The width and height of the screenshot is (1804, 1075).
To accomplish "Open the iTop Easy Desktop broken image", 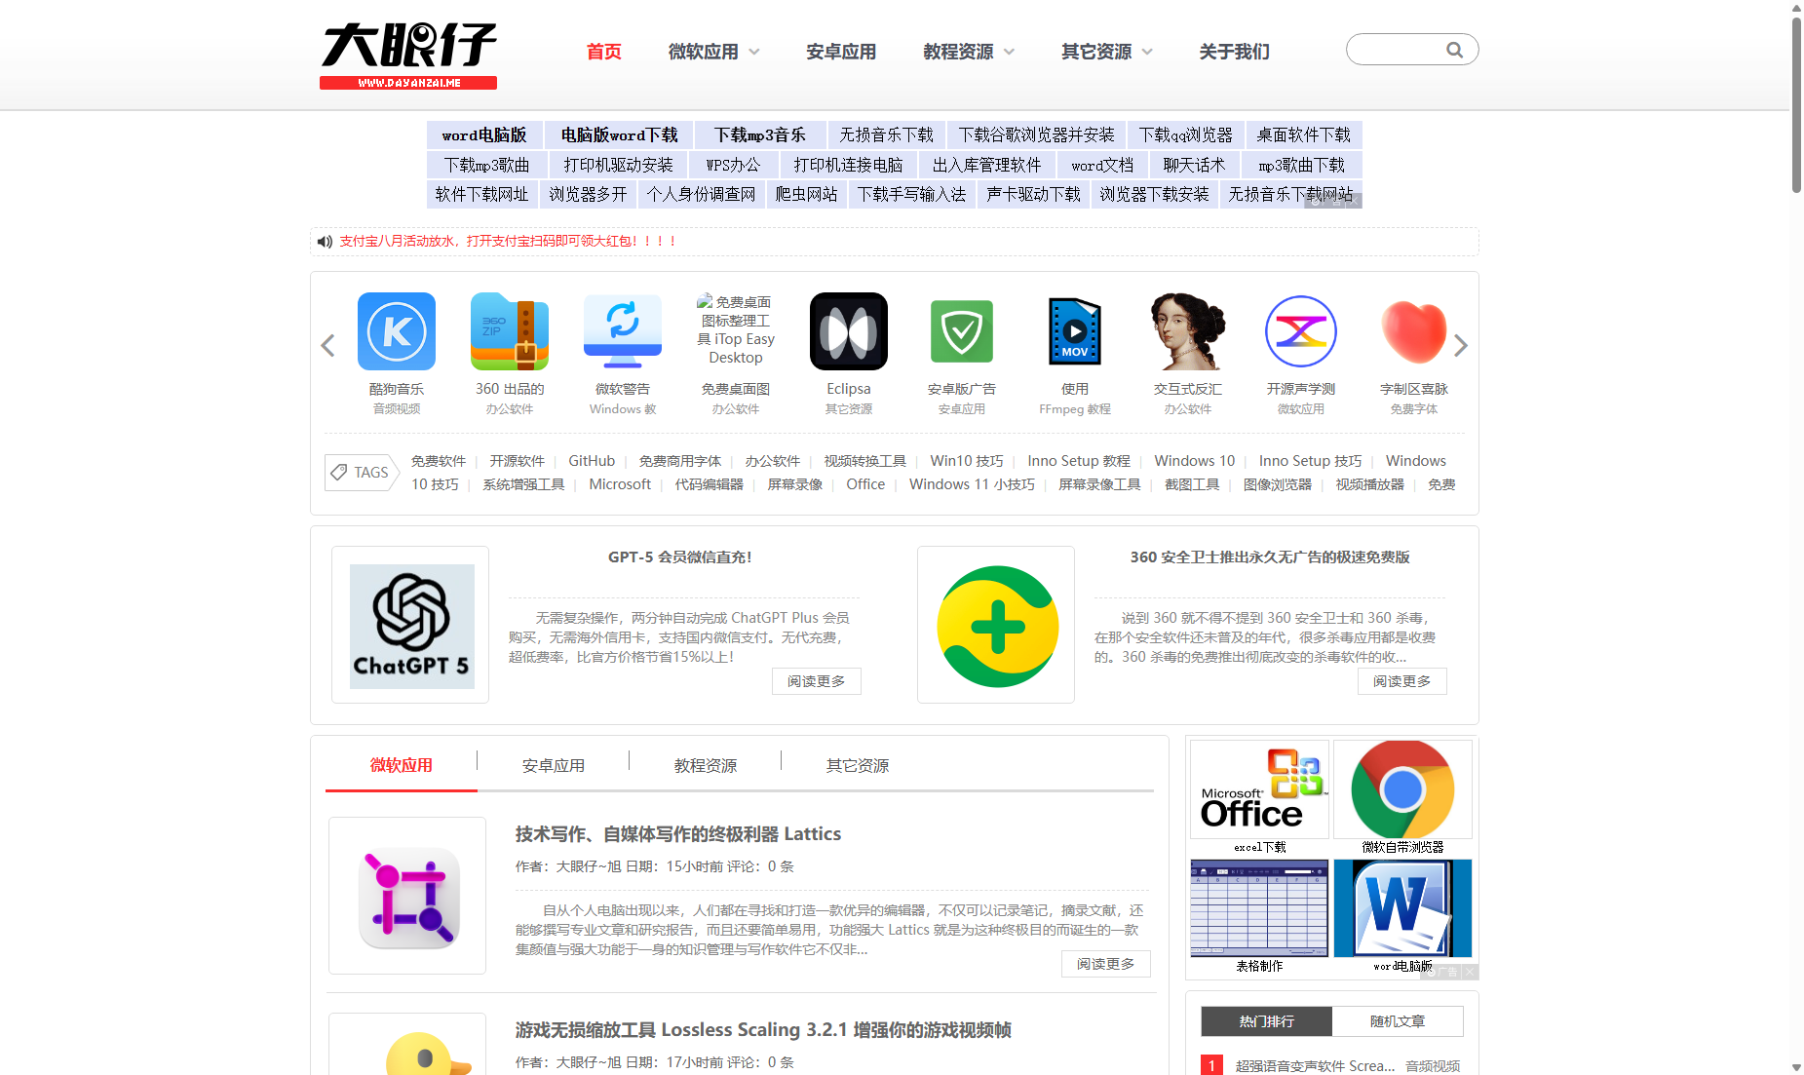I will pos(736,329).
